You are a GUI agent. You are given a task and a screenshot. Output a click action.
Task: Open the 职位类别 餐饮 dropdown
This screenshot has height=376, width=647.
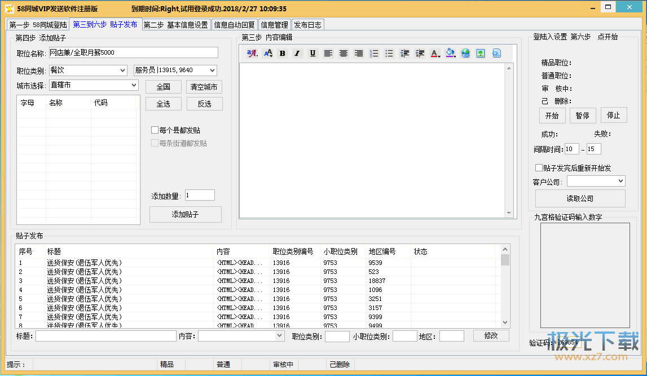point(88,70)
